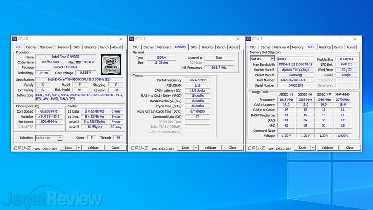Click the CPU-Z title bar icon in the Memory window
The image size is (373, 210).
tap(133, 39)
